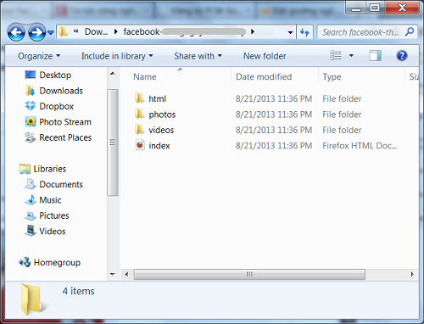Select Desktop in navigation pane
The width and height of the screenshot is (424, 324).
point(55,75)
